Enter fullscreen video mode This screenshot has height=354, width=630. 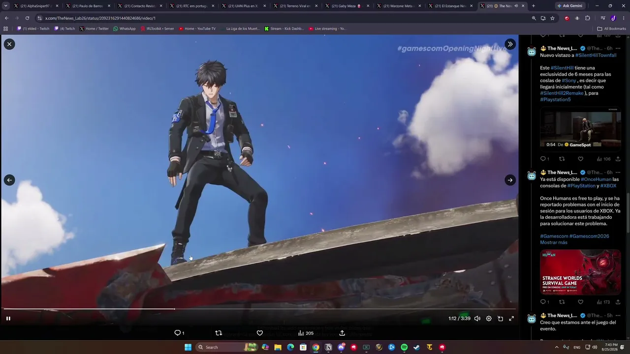point(511,319)
